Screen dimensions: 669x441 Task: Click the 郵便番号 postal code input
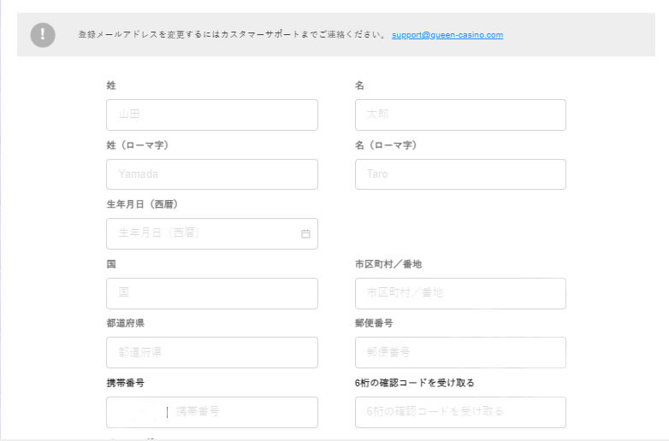460,352
